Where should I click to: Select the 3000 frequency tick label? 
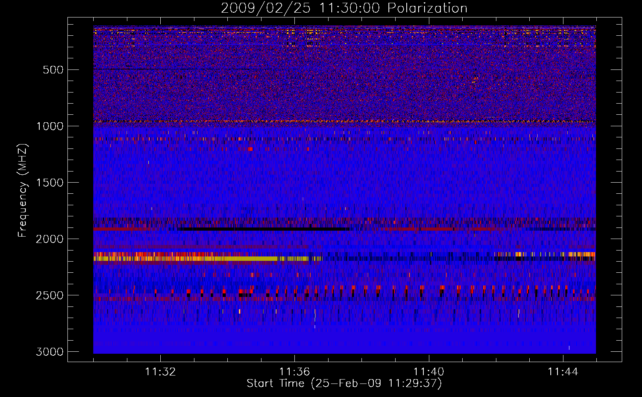point(50,352)
